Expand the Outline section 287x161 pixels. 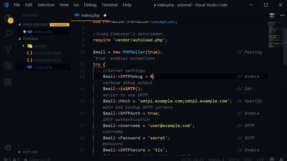(x=19, y=152)
